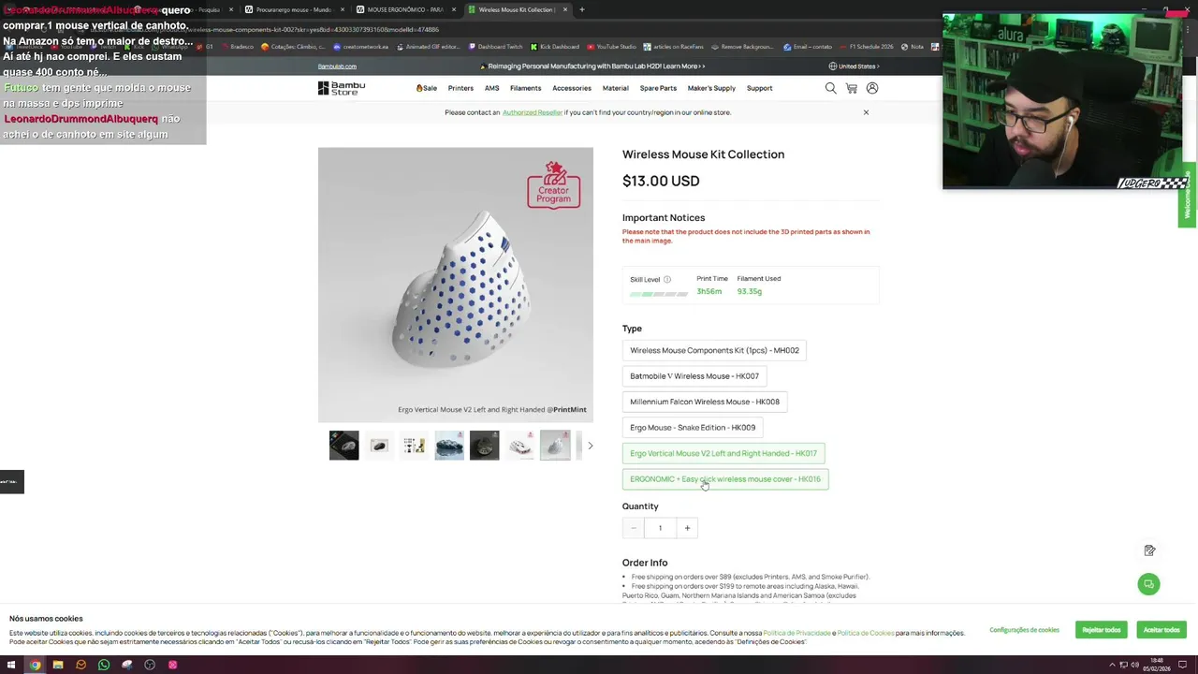Open the AMS menu
1198x674 pixels.
(x=492, y=88)
